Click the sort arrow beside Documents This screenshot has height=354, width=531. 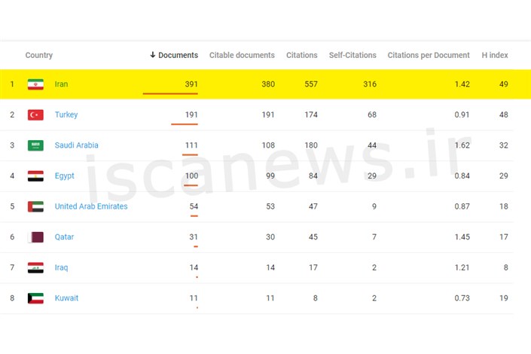click(x=153, y=54)
